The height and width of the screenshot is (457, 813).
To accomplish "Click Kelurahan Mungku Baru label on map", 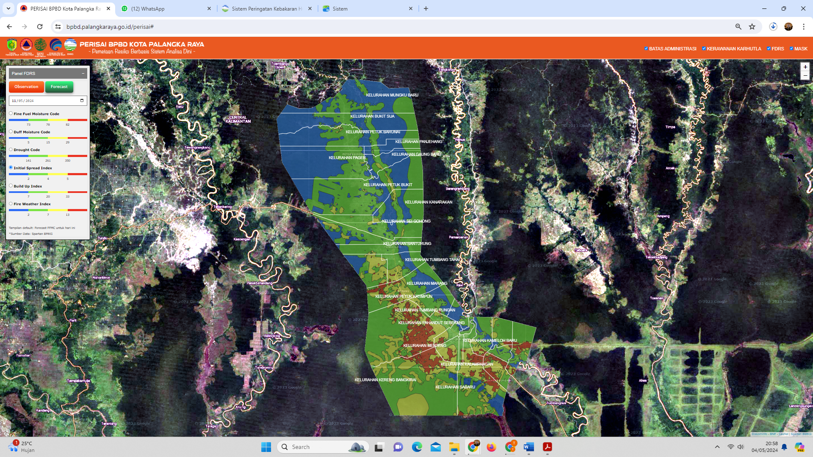I will [x=392, y=95].
